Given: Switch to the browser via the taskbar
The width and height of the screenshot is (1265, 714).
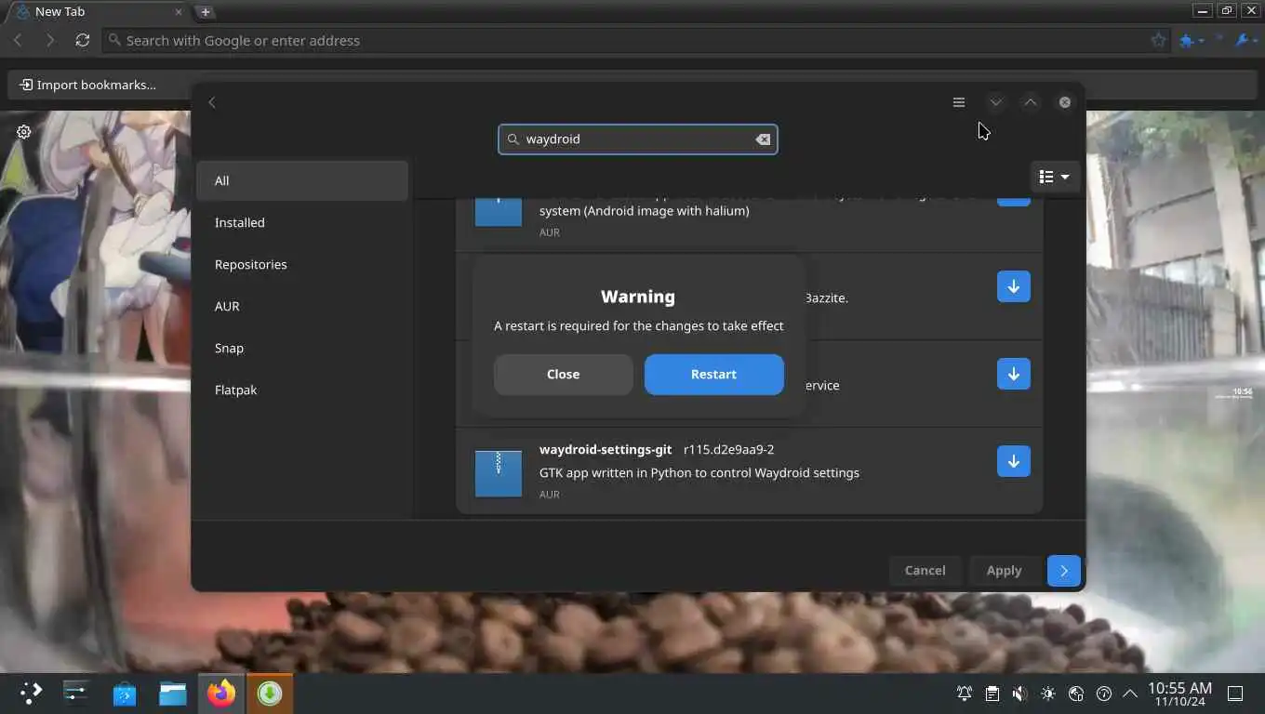Looking at the screenshot, I should tap(221, 694).
